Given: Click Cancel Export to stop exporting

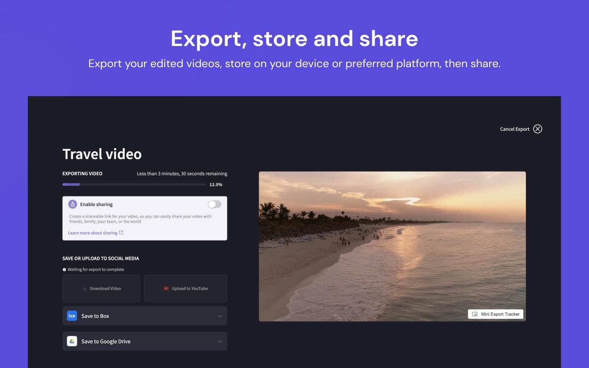Looking at the screenshot, I should (x=514, y=129).
